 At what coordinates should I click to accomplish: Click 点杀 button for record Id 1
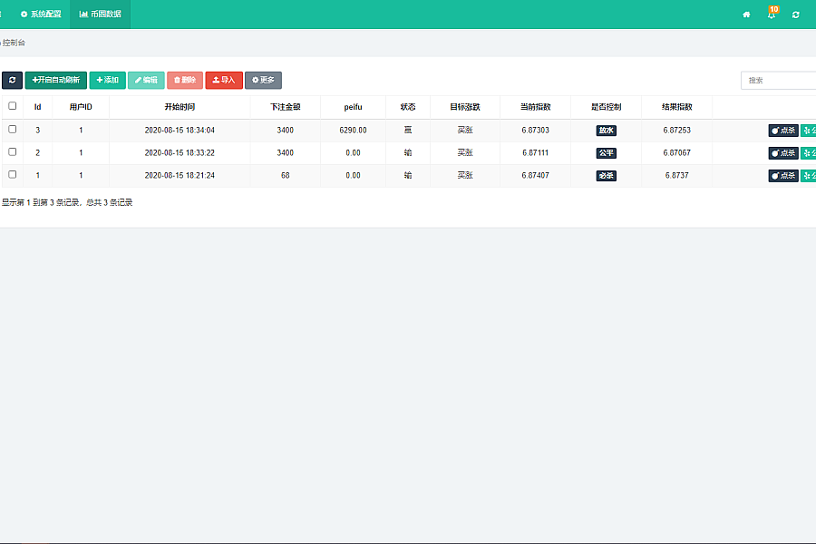[783, 176]
